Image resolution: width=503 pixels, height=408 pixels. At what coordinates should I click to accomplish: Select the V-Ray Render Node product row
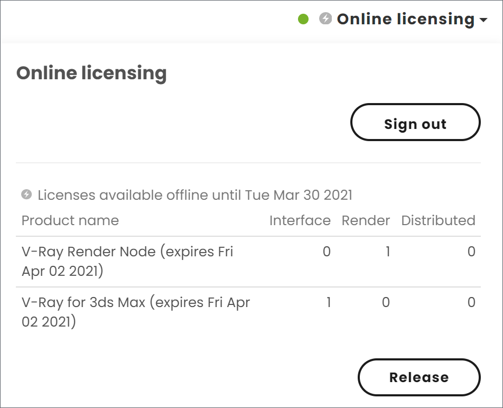point(127,261)
